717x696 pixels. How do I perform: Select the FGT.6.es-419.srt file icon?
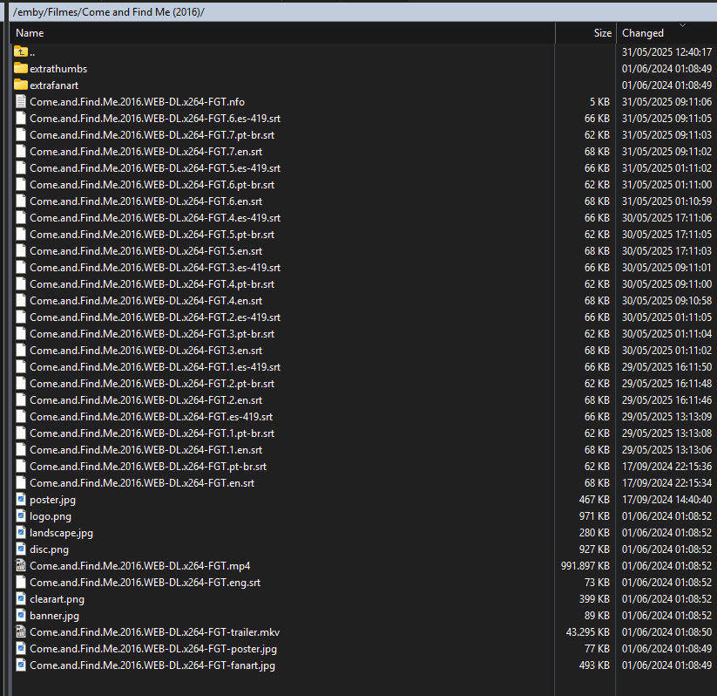(21, 118)
